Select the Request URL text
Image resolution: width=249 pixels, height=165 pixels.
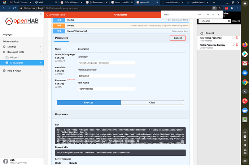pos(93,152)
